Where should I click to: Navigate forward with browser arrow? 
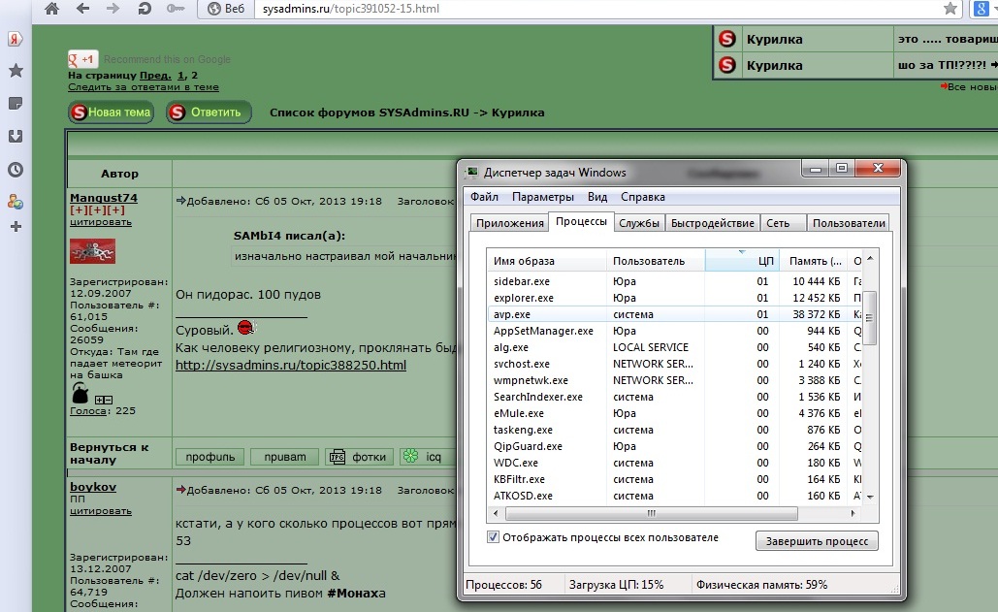pyautogui.click(x=113, y=9)
